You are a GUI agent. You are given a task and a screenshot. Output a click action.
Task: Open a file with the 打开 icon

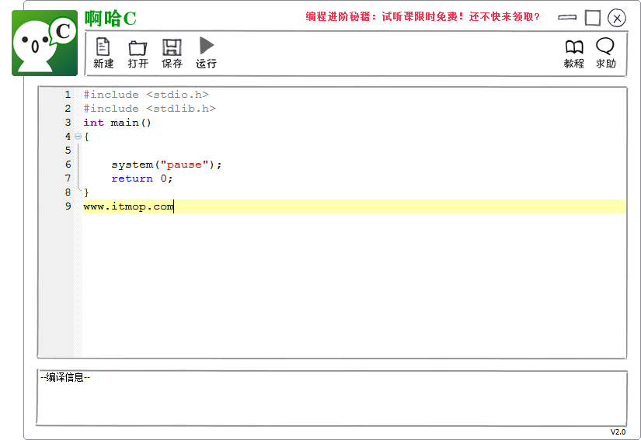tap(138, 52)
